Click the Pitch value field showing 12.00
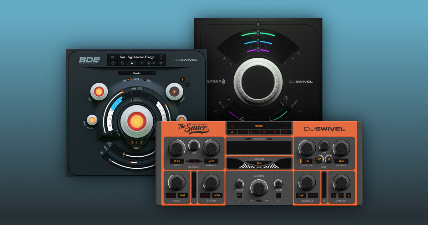 (177, 161)
